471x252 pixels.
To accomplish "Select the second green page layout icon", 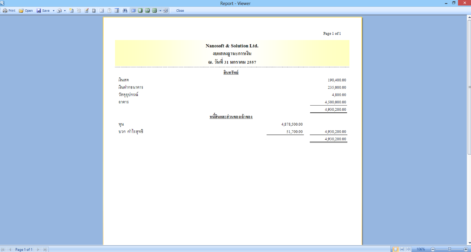I will tap(140, 11).
